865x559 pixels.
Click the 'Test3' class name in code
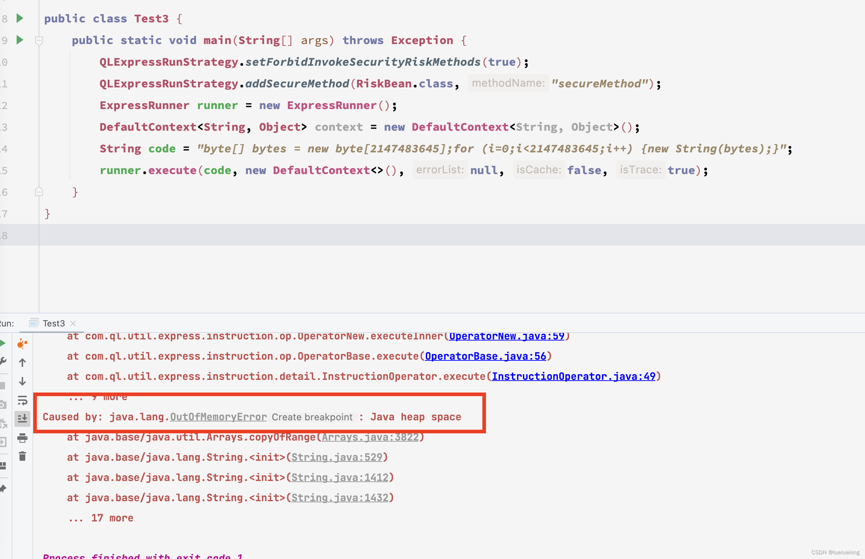[x=151, y=18]
